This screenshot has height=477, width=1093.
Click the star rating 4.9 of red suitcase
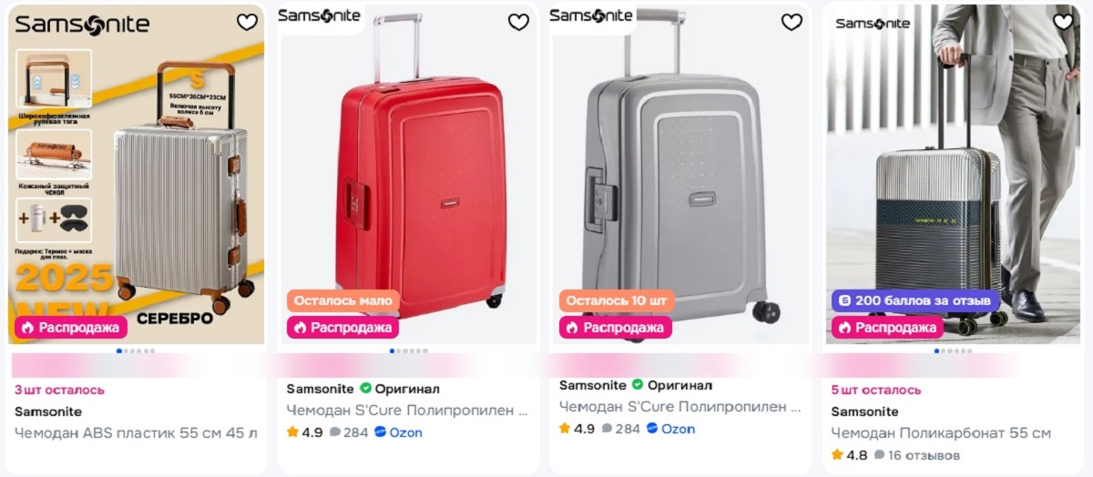click(305, 432)
